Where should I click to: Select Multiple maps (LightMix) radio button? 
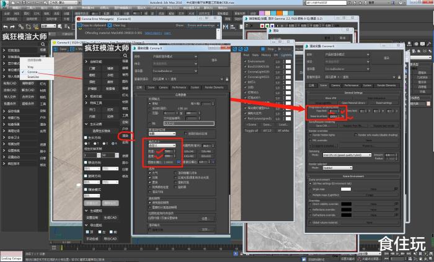pyautogui.click(x=310, y=195)
